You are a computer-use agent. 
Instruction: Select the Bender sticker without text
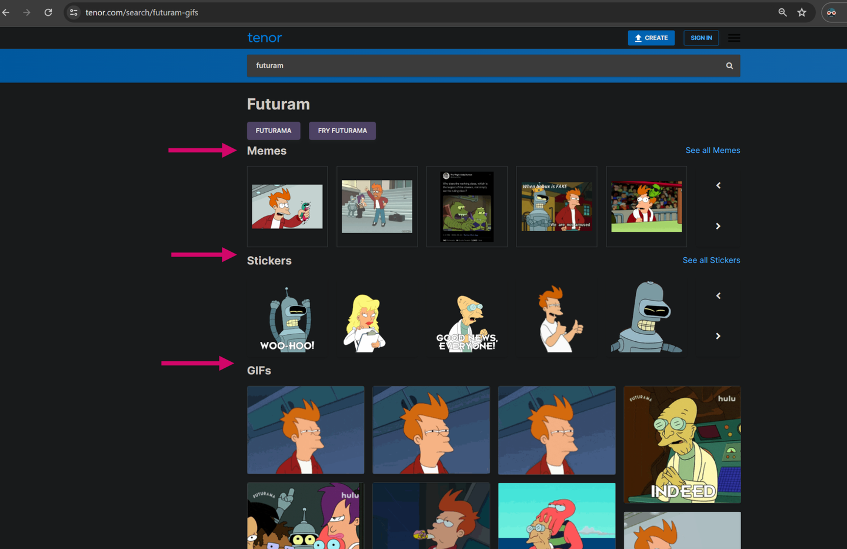[x=646, y=317]
